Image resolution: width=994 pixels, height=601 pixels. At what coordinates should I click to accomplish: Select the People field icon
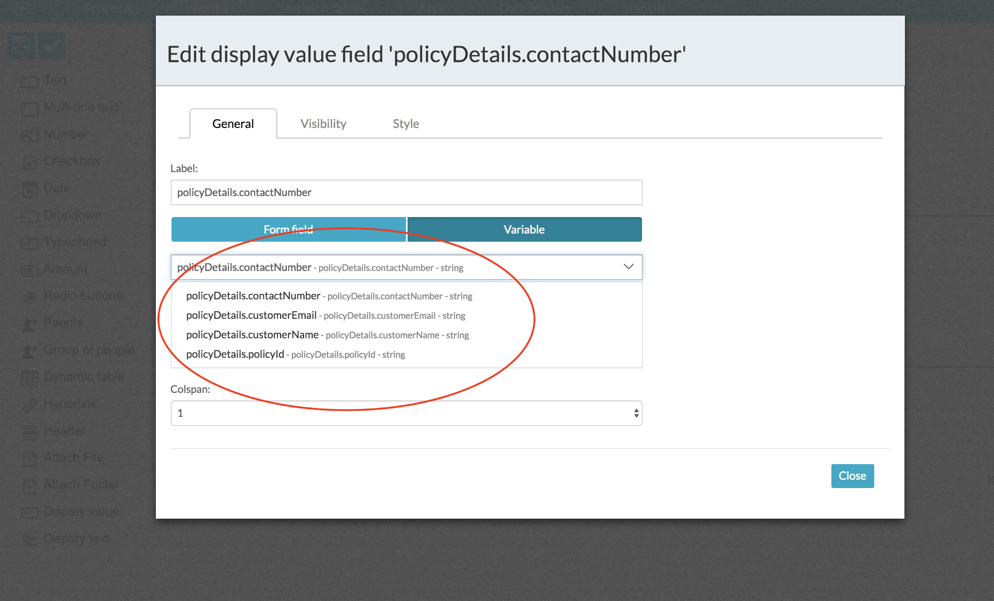click(30, 323)
